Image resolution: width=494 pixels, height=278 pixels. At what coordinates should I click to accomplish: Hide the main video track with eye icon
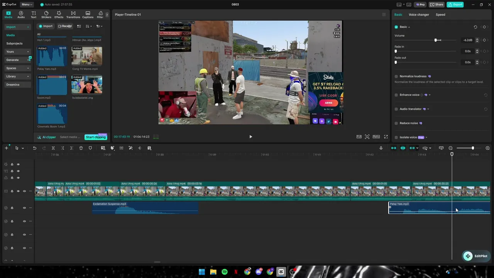pyautogui.click(x=18, y=191)
